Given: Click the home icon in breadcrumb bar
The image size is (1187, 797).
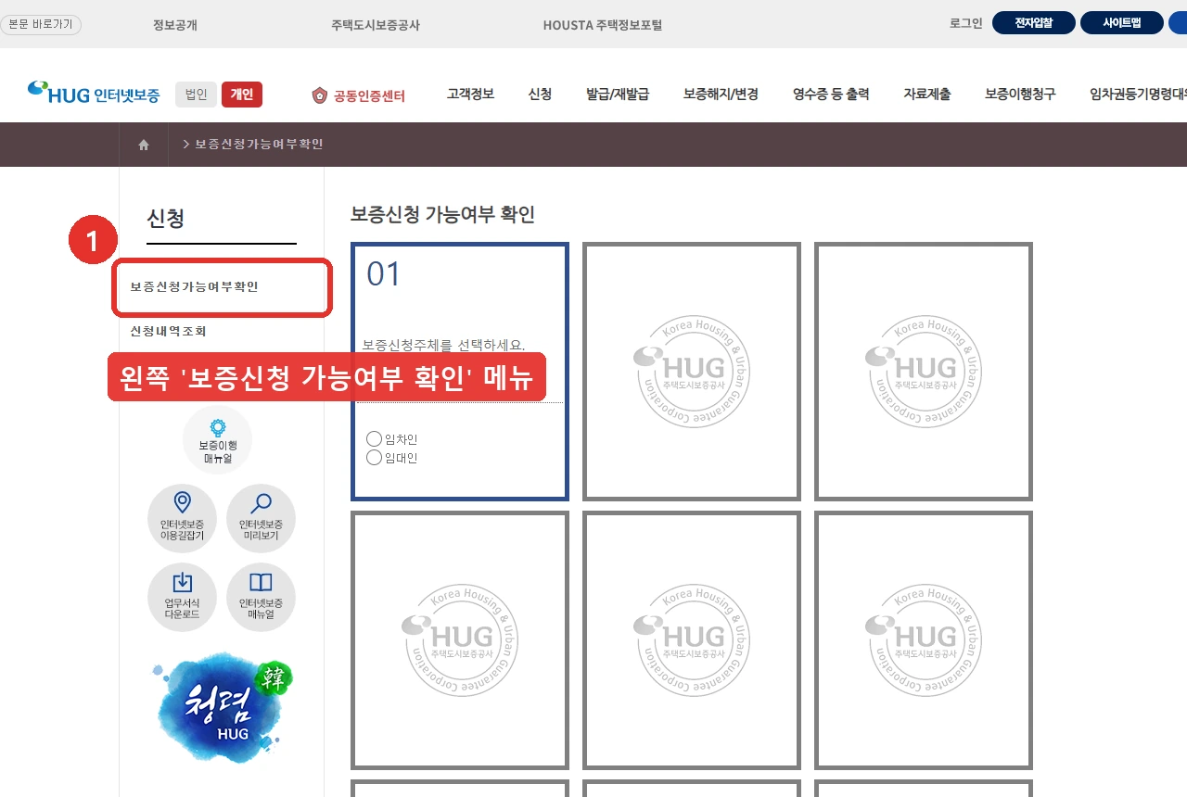Looking at the screenshot, I should 144,145.
